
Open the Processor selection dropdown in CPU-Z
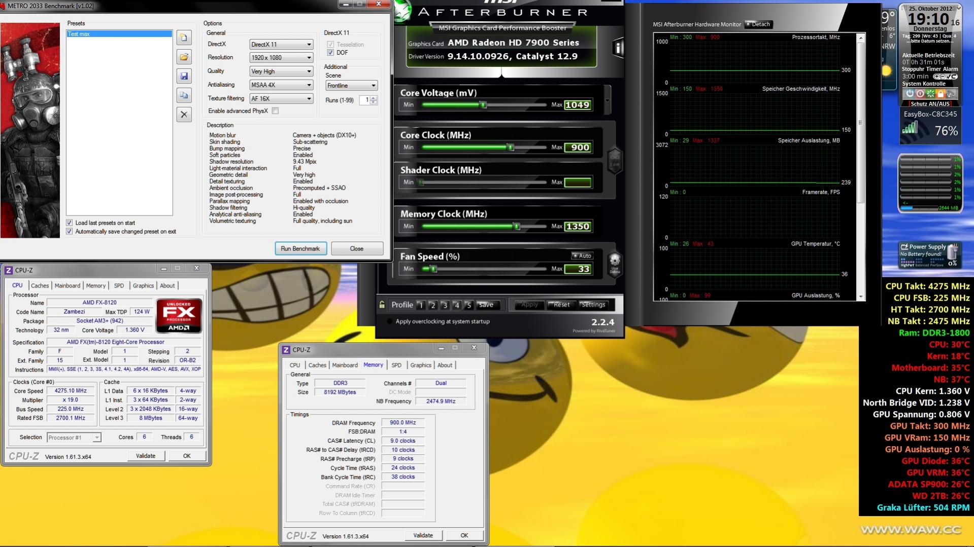coord(74,437)
